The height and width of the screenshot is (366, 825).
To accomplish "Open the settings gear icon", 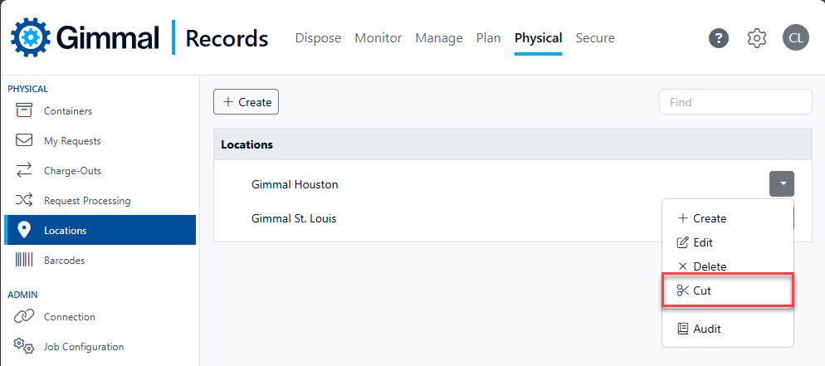I will tap(757, 38).
